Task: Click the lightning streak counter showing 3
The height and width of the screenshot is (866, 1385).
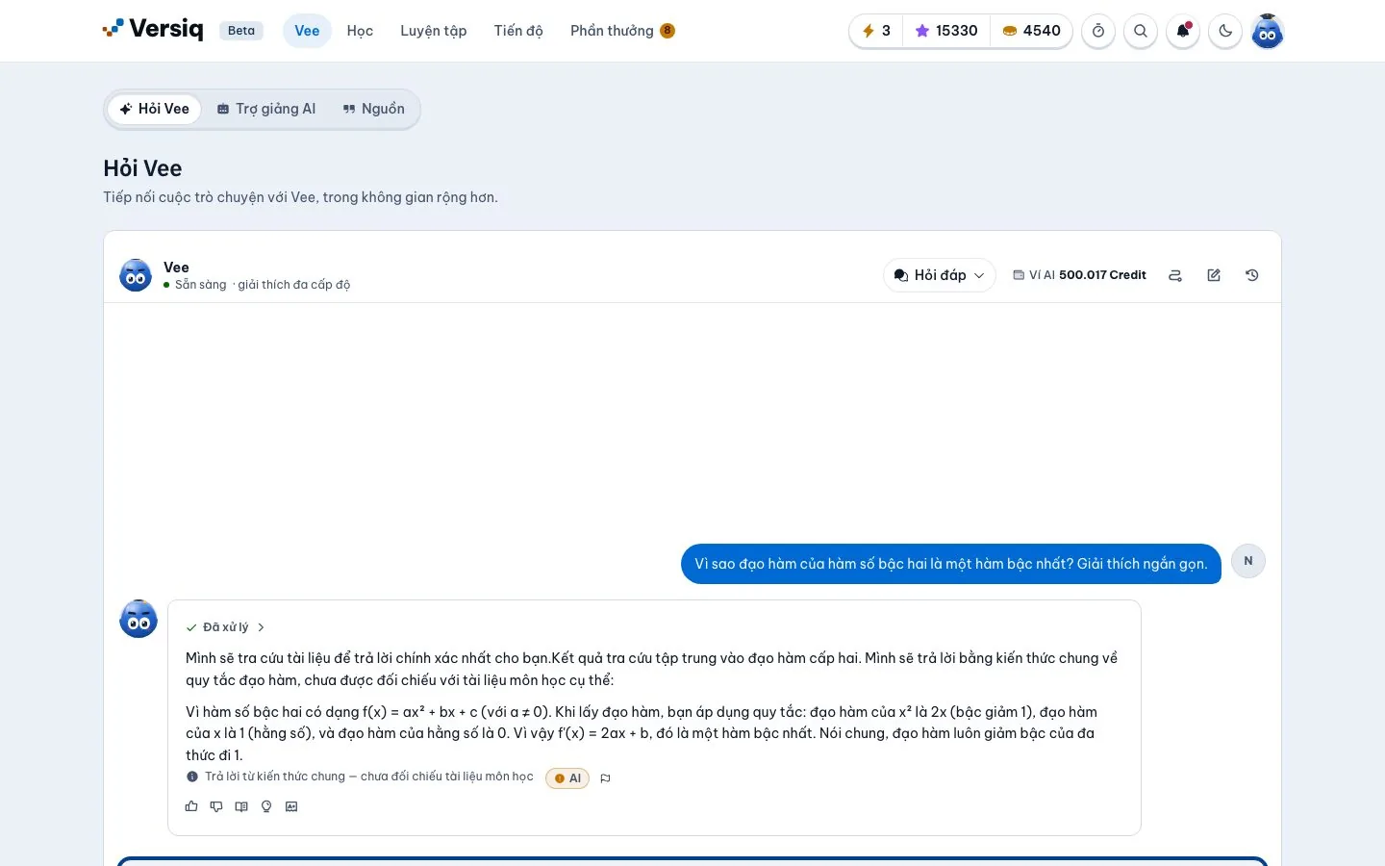Action: pyautogui.click(x=876, y=31)
